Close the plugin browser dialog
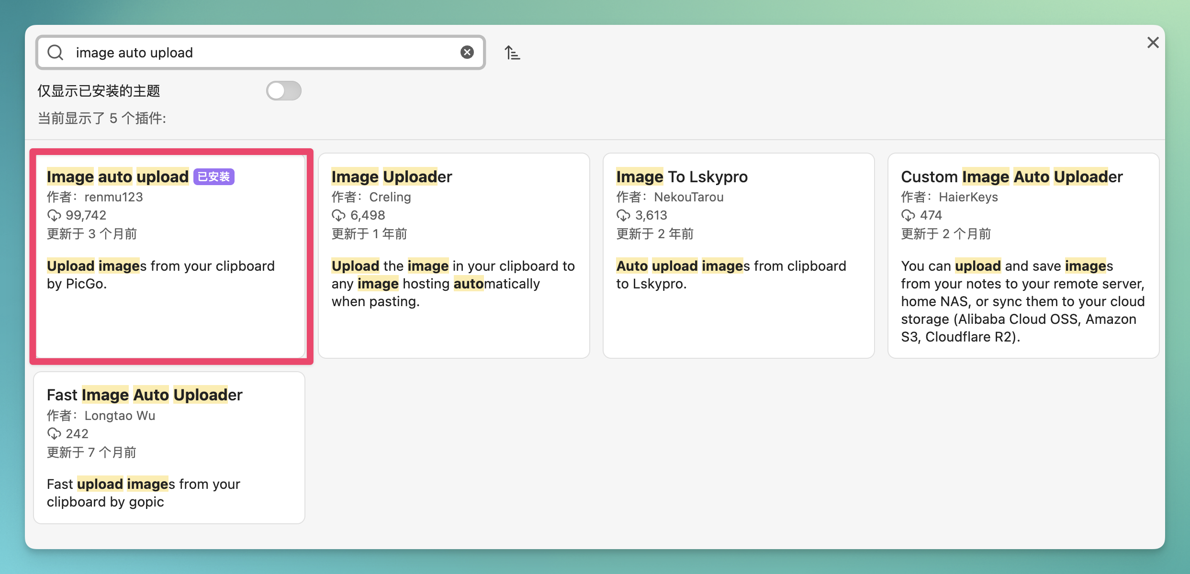 click(x=1153, y=43)
